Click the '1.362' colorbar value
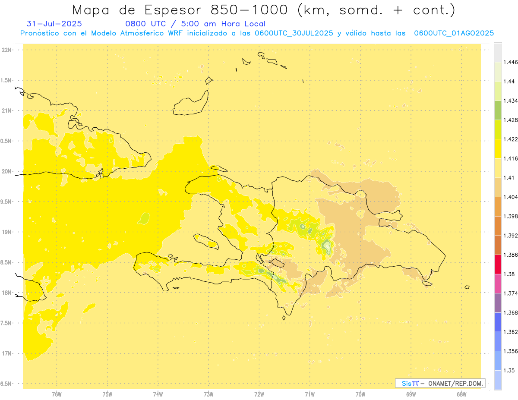Screen dimensions: 518x400 click(511, 332)
